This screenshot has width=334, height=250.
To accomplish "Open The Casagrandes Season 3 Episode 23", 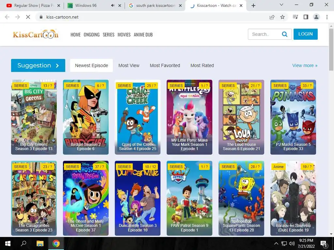I will [34, 198].
